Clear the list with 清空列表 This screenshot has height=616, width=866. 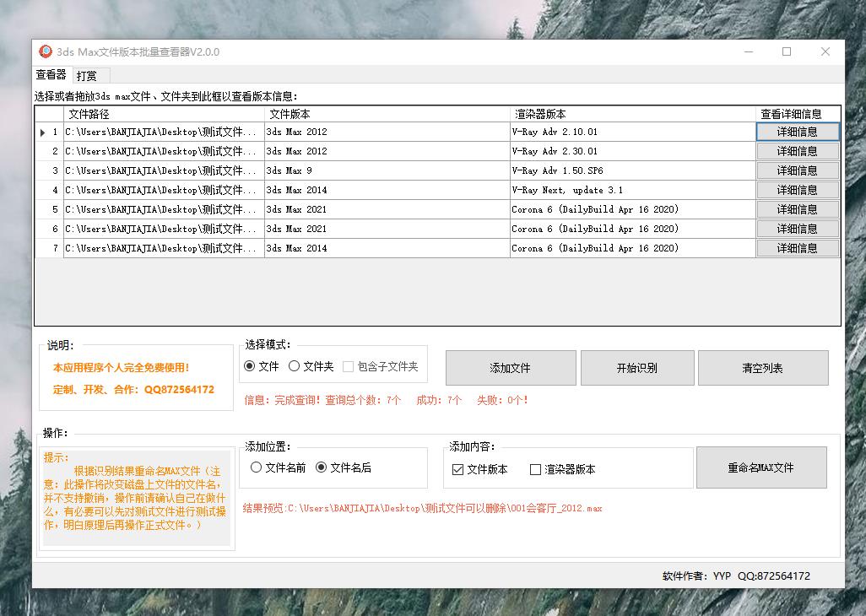pyautogui.click(x=763, y=368)
